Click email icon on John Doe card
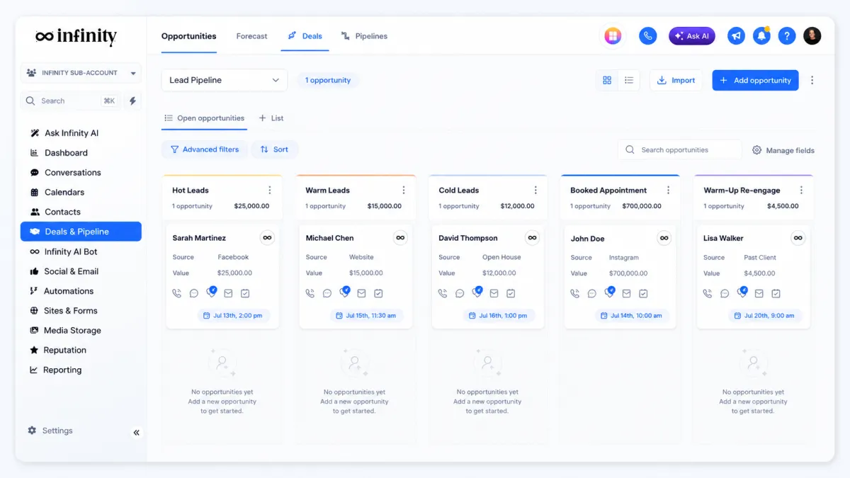Viewport: 850px width, 478px height. click(626, 294)
